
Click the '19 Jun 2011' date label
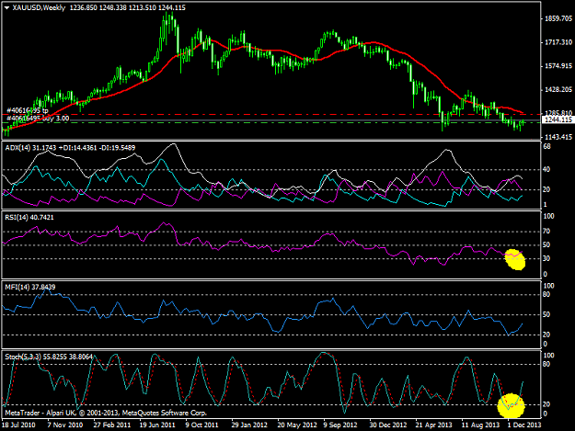tap(157, 425)
